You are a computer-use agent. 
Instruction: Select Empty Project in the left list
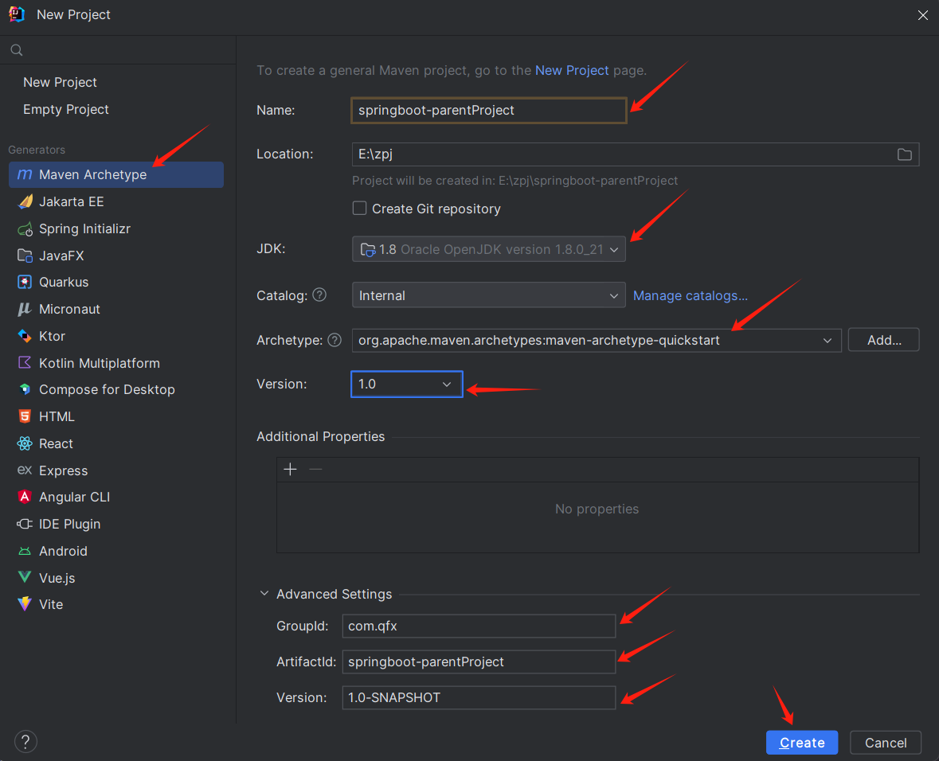tap(66, 110)
